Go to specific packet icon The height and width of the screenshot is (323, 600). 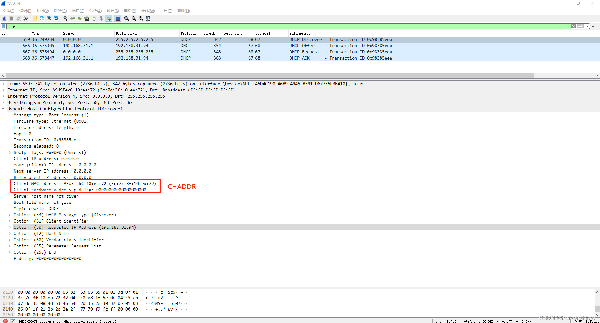[x=87, y=19]
